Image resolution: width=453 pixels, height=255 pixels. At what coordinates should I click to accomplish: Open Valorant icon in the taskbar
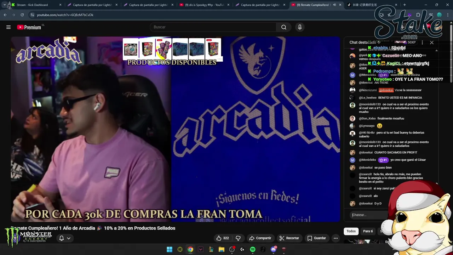click(x=201, y=249)
